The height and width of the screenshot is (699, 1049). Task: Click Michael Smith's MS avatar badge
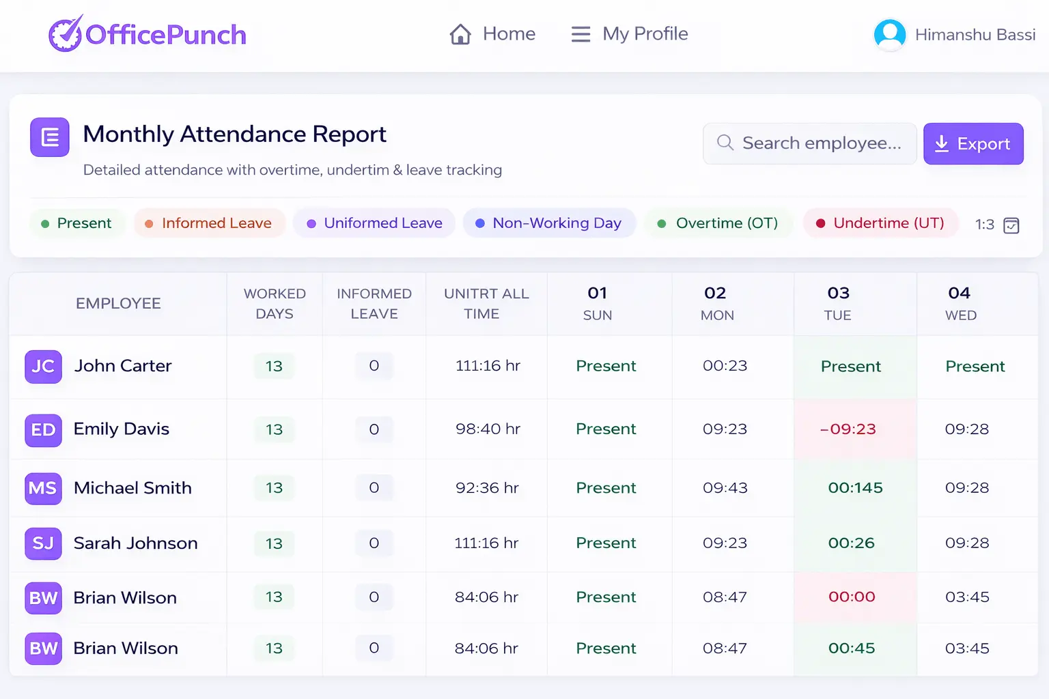pos(43,489)
